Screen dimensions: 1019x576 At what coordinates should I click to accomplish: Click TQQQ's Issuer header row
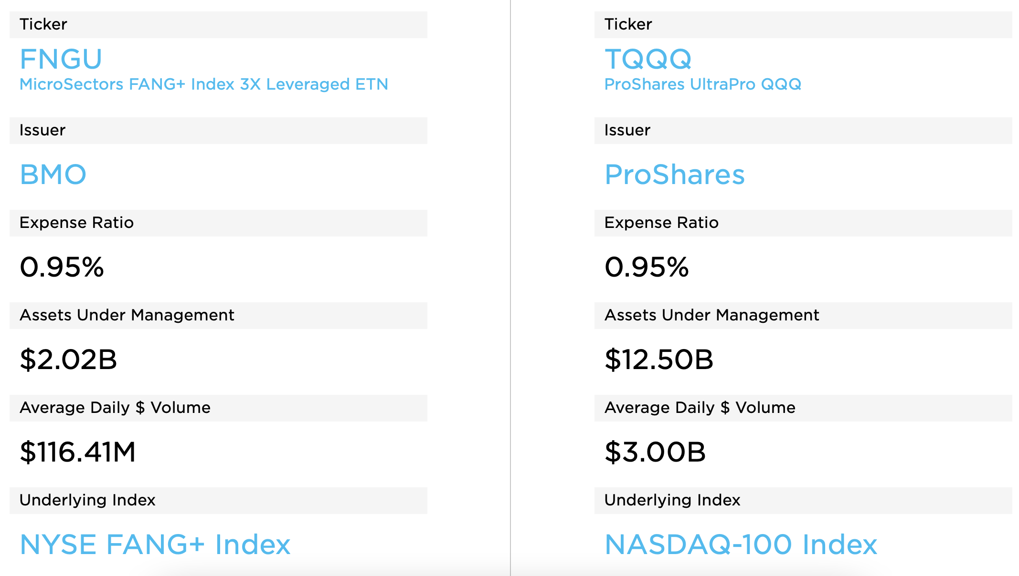tap(803, 131)
